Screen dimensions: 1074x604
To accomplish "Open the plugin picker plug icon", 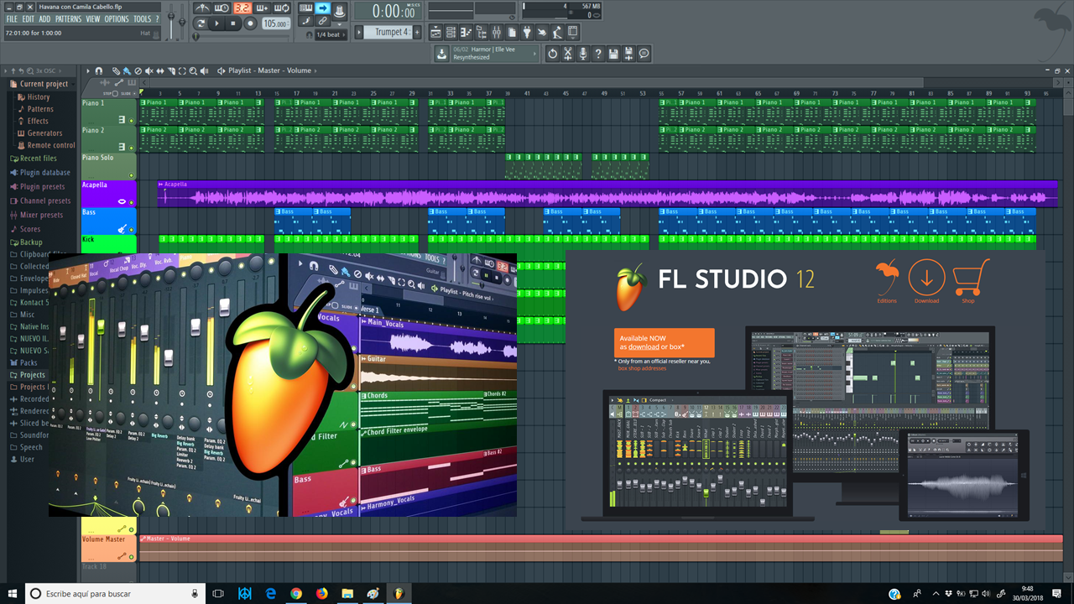I will point(526,31).
